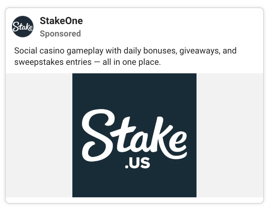The height and width of the screenshot is (209, 271).
Task: Click the gray area right of ad image
Action: [229, 135]
